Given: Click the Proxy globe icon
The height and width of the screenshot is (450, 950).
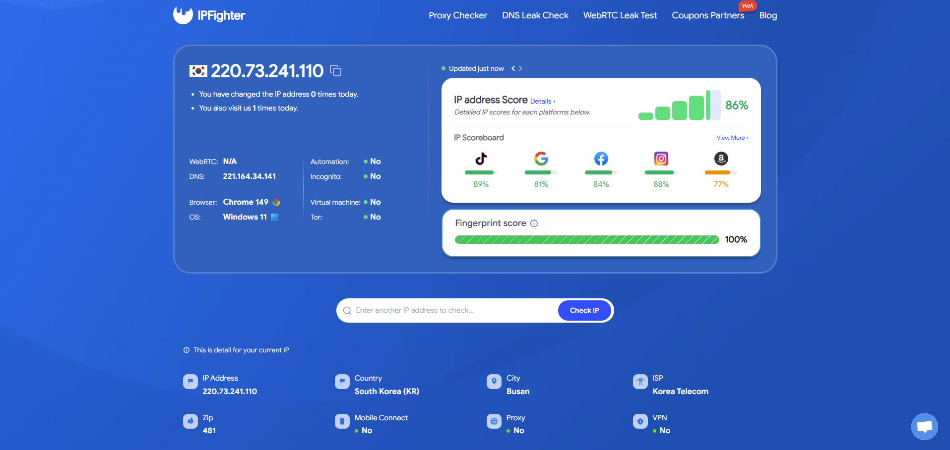Looking at the screenshot, I should pyautogui.click(x=494, y=421).
